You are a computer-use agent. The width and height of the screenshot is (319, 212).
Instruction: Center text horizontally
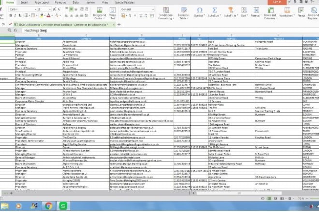pos(72,15)
